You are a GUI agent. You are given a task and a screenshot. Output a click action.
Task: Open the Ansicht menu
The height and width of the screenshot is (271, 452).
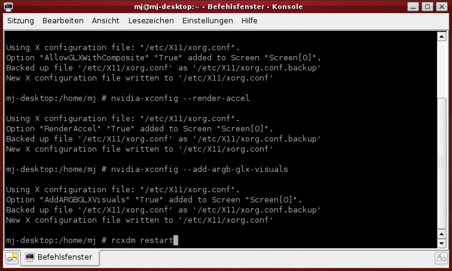click(x=106, y=21)
